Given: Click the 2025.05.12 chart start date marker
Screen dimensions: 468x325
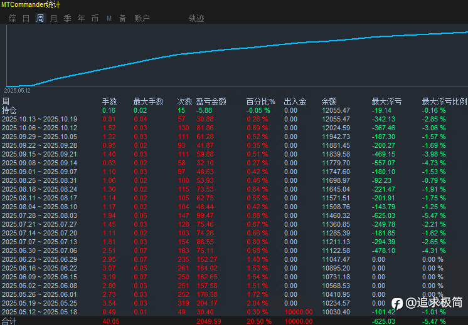Looking at the screenshot, I should click(18, 90).
